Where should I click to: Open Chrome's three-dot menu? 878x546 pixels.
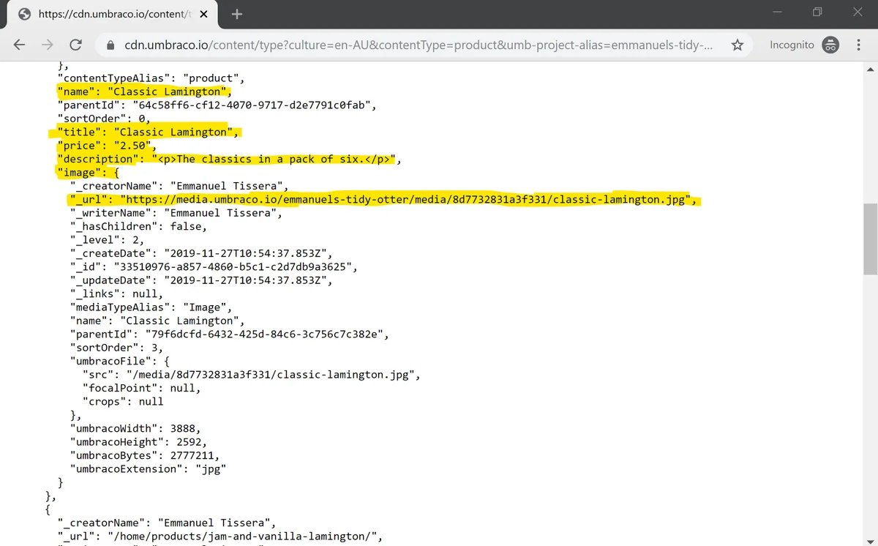(x=858, y=45)
